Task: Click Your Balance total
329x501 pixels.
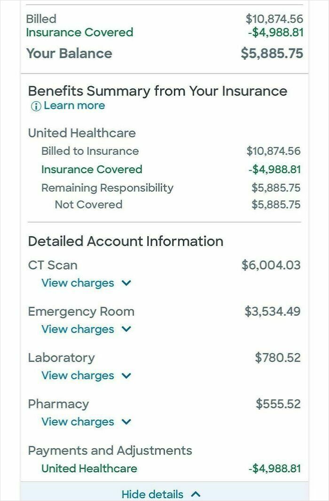Action: coord(70,54)
